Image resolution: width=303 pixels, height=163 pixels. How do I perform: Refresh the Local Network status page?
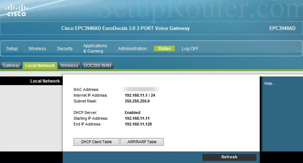click(229, 157)
